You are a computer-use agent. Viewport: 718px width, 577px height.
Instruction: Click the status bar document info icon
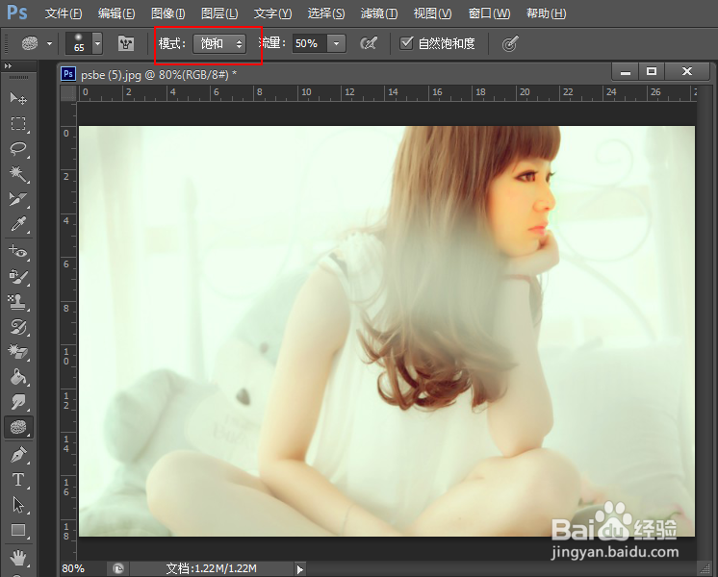(118, 568)
